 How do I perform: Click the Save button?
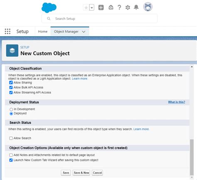(x=66, y=173)
